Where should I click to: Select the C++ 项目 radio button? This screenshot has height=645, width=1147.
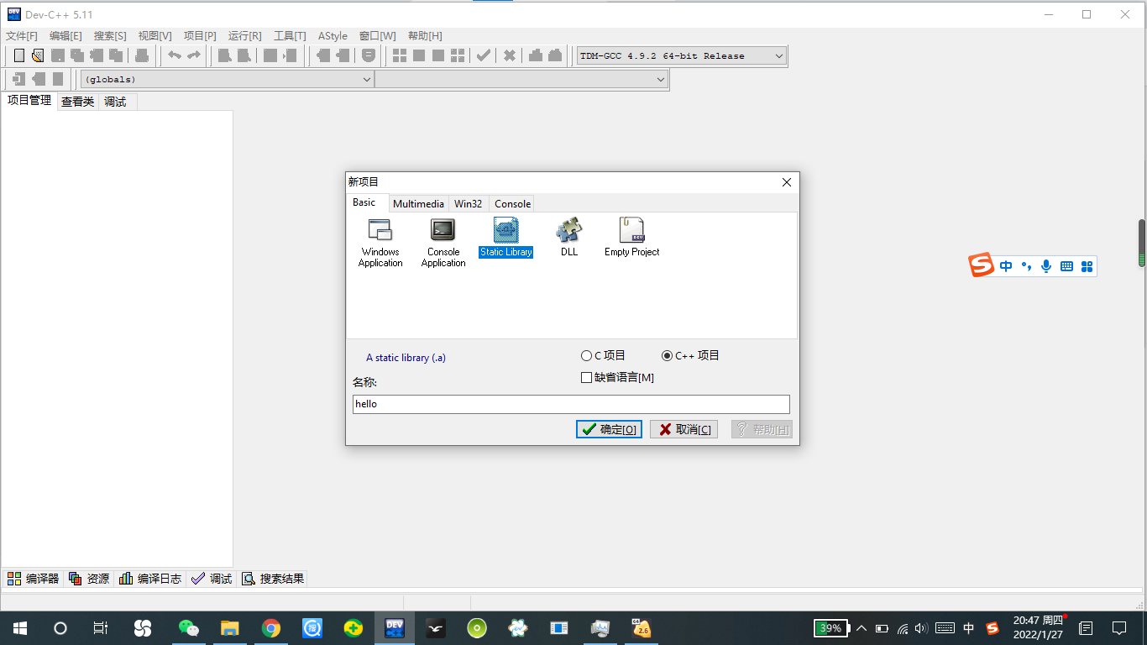[690, 355]
